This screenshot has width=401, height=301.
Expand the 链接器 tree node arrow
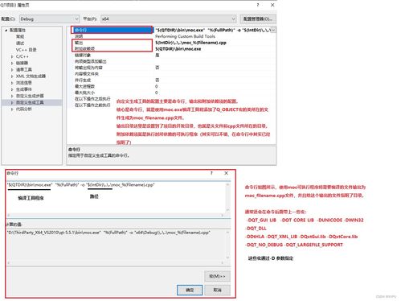(x=12, y=63)
